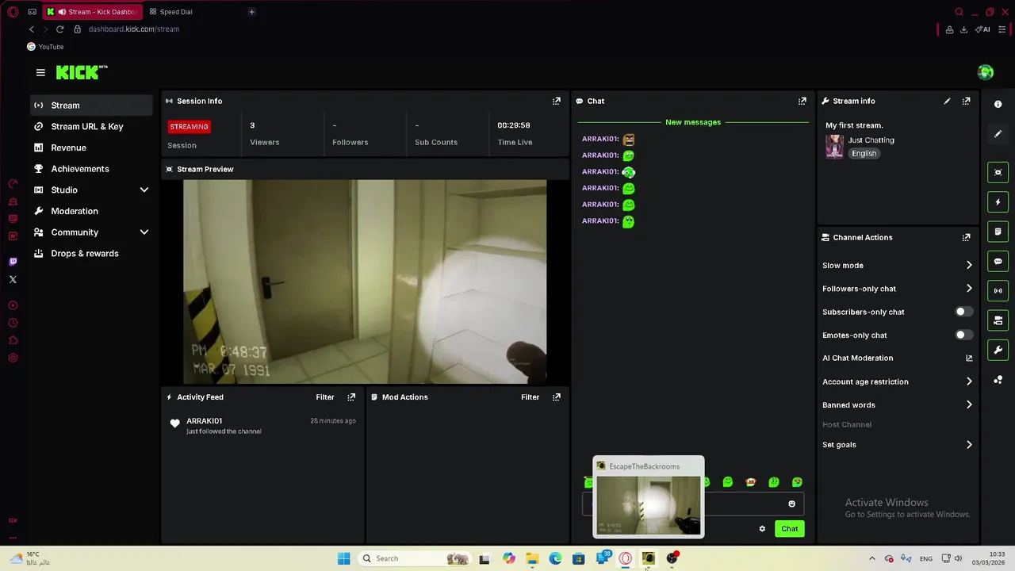The height and width of the screenshot is (571, 1015).
Task: Open the YouTube bookmark
Action: [x=45, y=47]
